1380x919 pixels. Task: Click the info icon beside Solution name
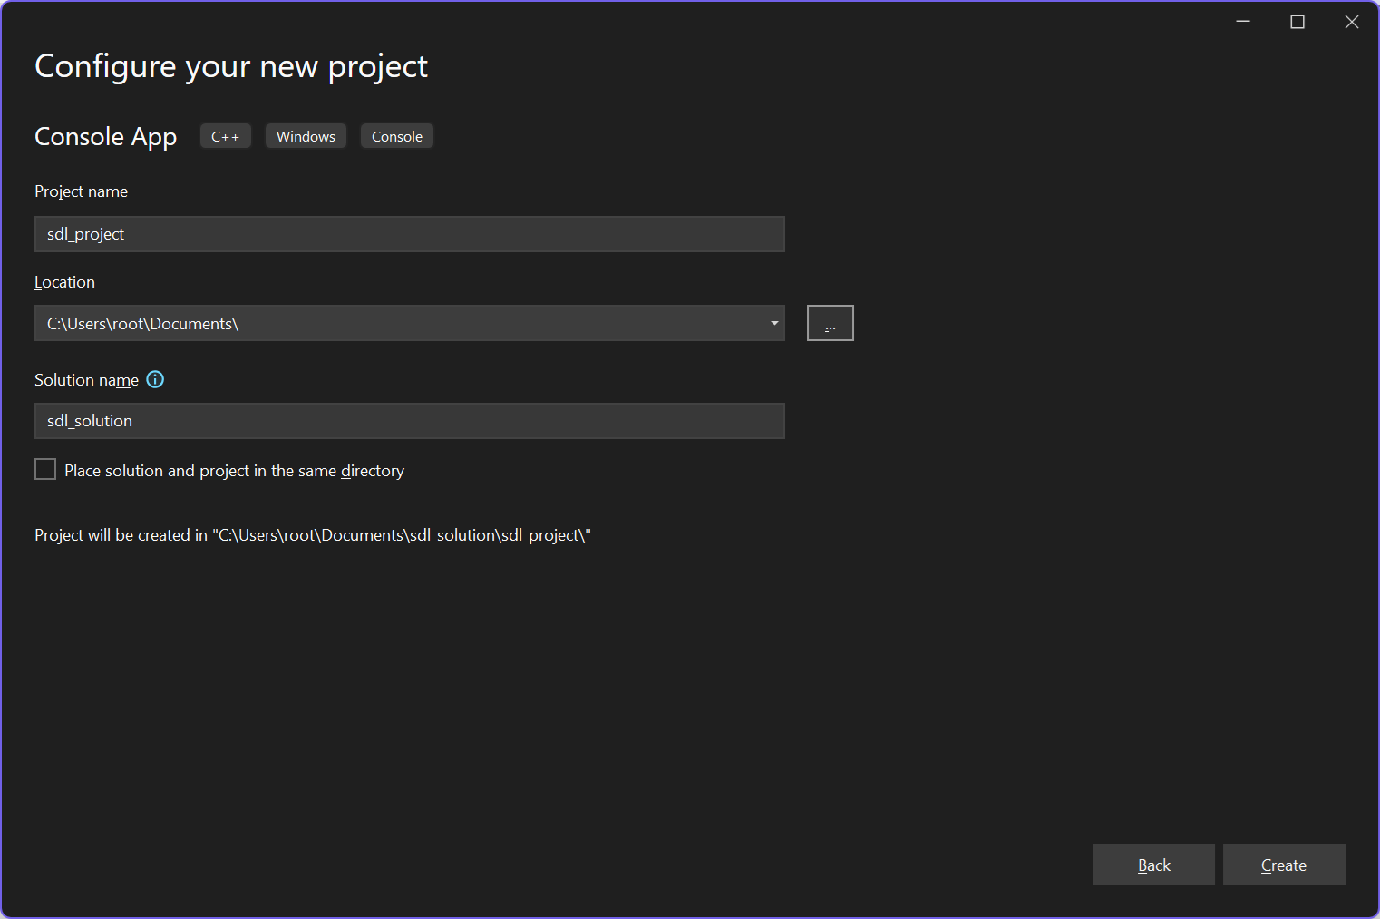tap(154, 379)
